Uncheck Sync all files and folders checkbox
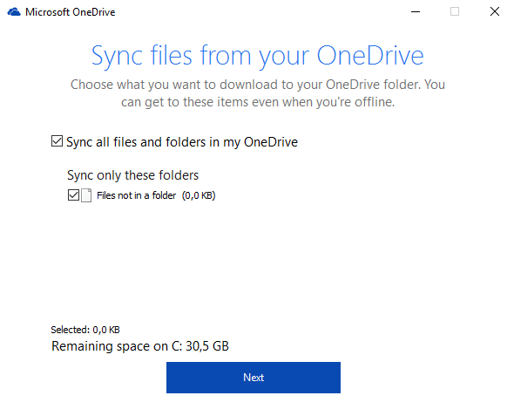The width and height of the screenshot is (514, 416). (57, 141)
